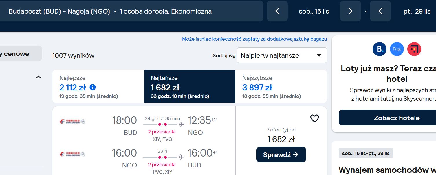This screenshot has height=175, width=436.
Task: Click China Eastern logo on outbound flight
Action: point(72,122)
